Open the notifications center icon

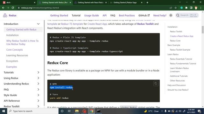point(199,111)
